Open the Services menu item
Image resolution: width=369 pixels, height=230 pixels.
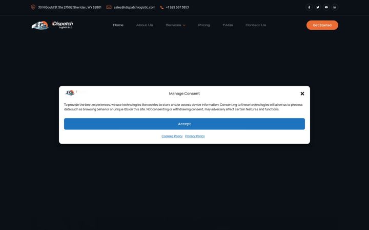tap(173, 25)
